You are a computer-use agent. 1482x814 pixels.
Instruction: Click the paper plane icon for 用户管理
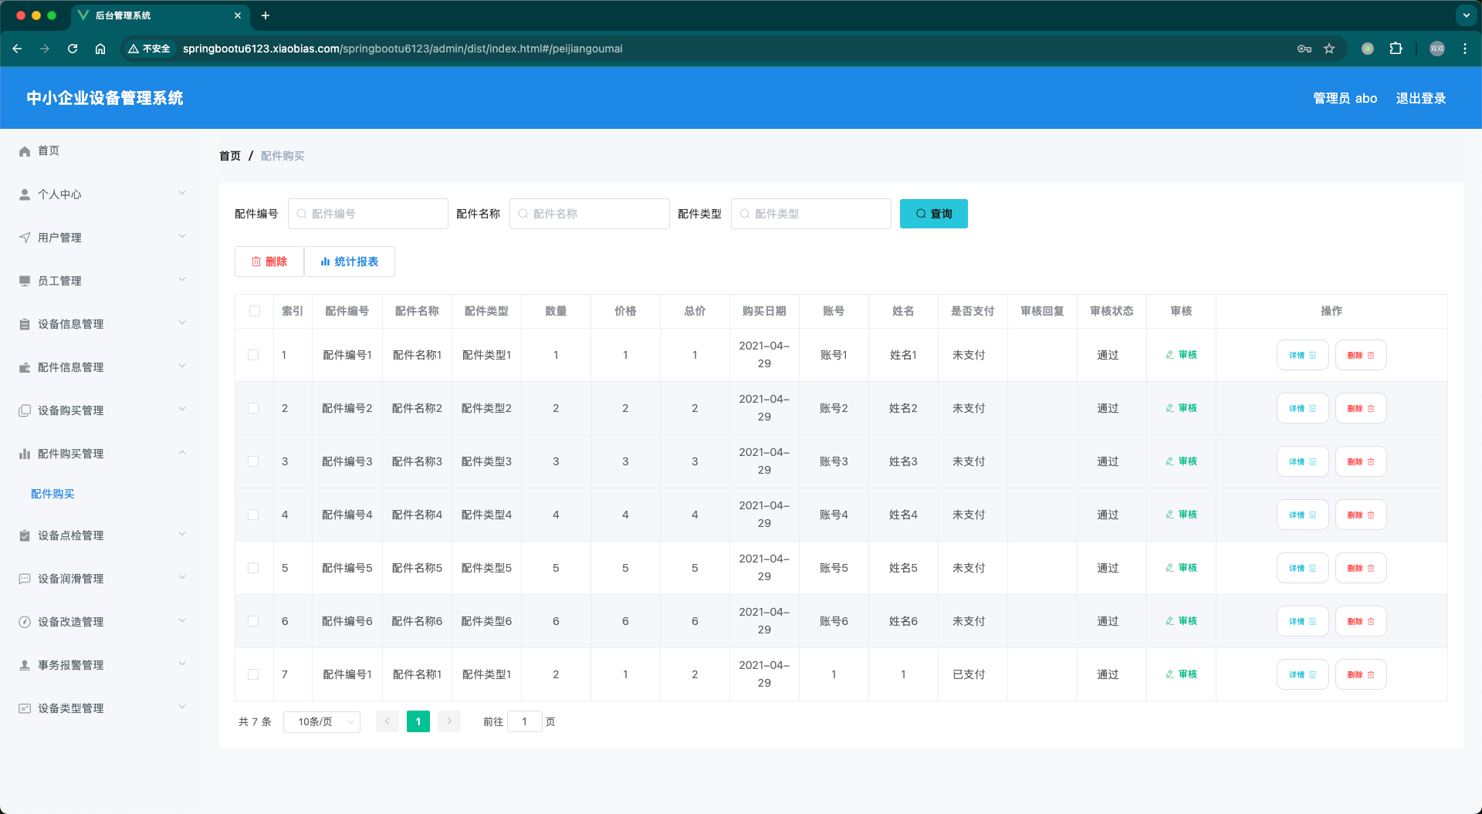(x=25, y=238)
